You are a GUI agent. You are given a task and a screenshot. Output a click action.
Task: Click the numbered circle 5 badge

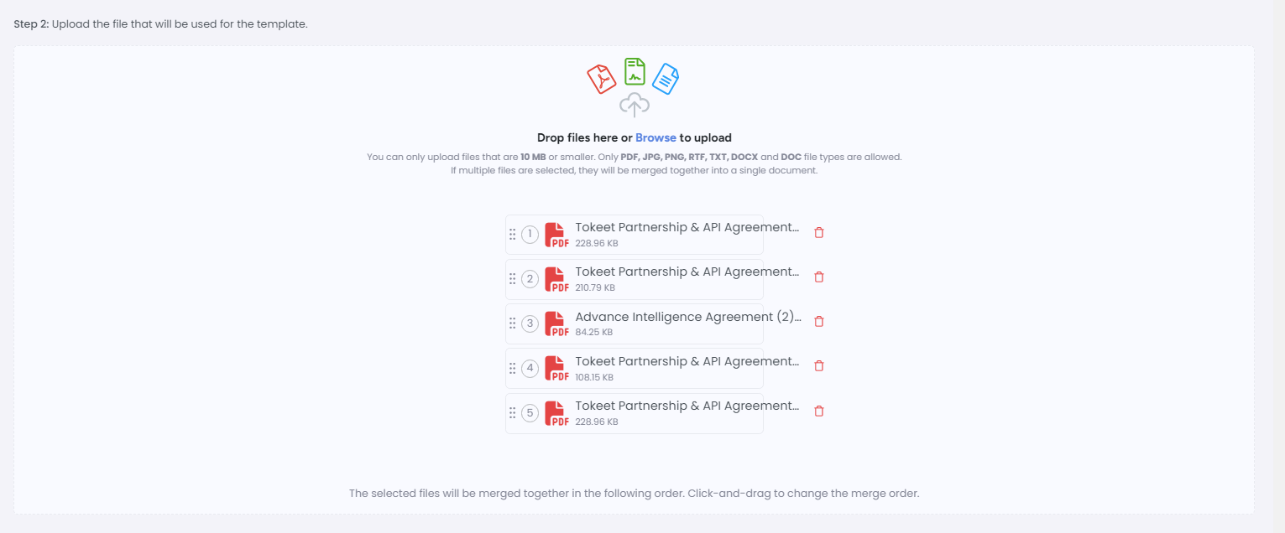coord(530,413)
